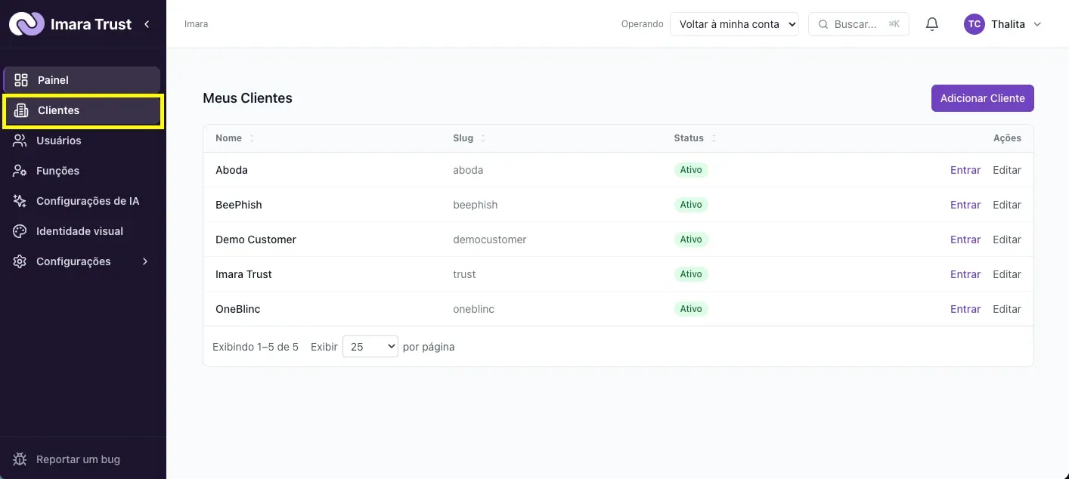The height and width of the screenshot is (479, 1069).
Task: Click Editar for Demo Customer
Action: [x=1007, y=239]
